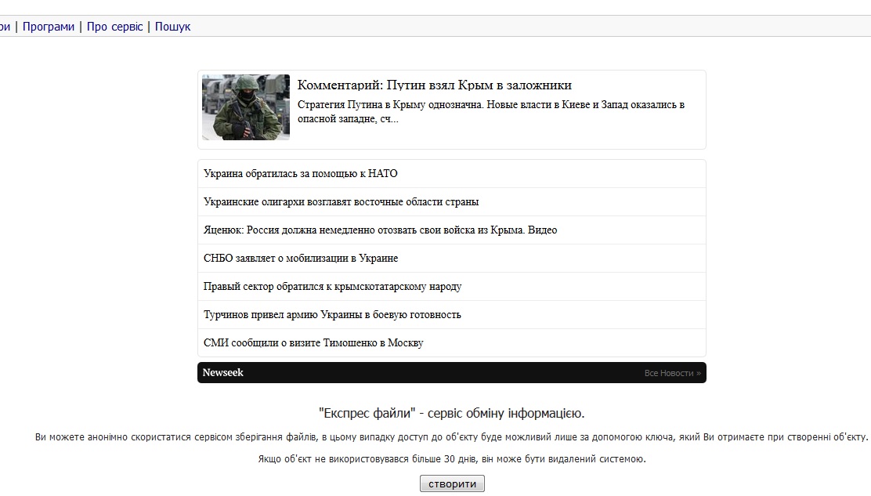Click the "Експрес файли" service heading

point(451,414)
